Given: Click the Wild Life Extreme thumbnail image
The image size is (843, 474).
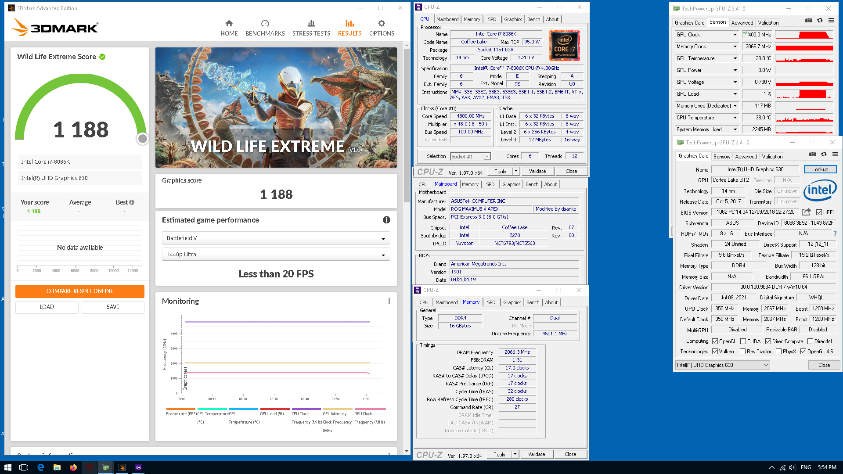Looking at the screenshot, I should tap(276, 108).
